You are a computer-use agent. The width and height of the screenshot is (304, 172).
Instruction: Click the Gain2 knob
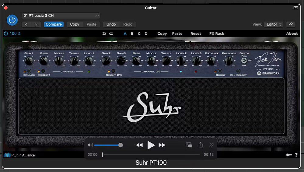click(x=106, y=61)
